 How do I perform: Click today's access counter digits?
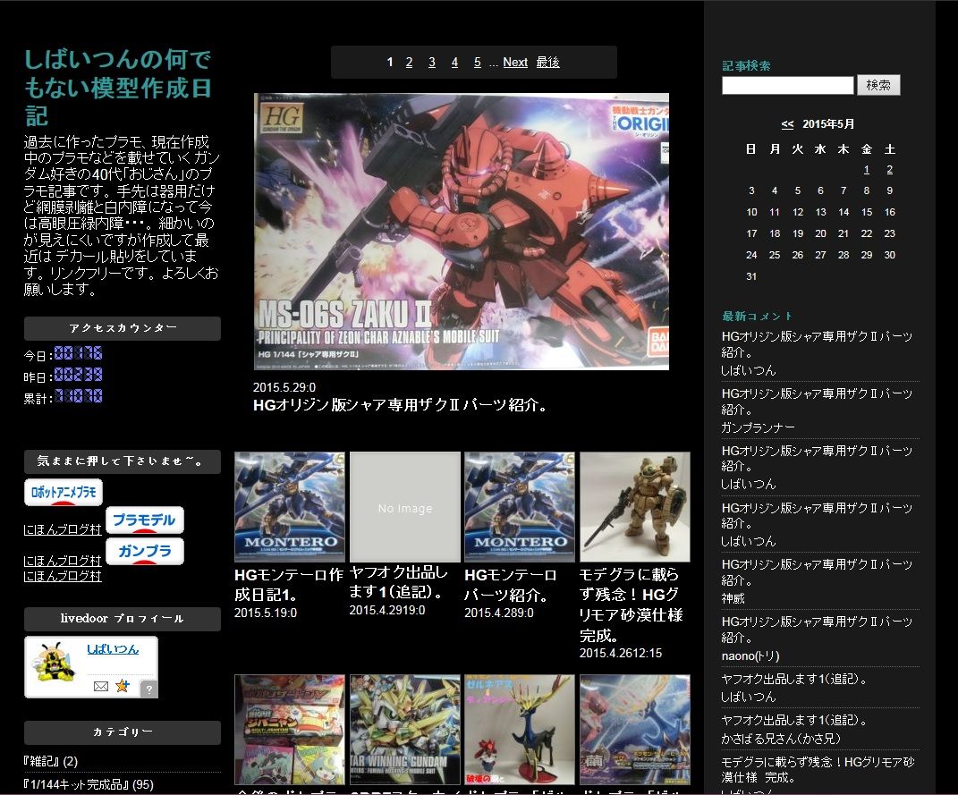(x=78, y=353)
